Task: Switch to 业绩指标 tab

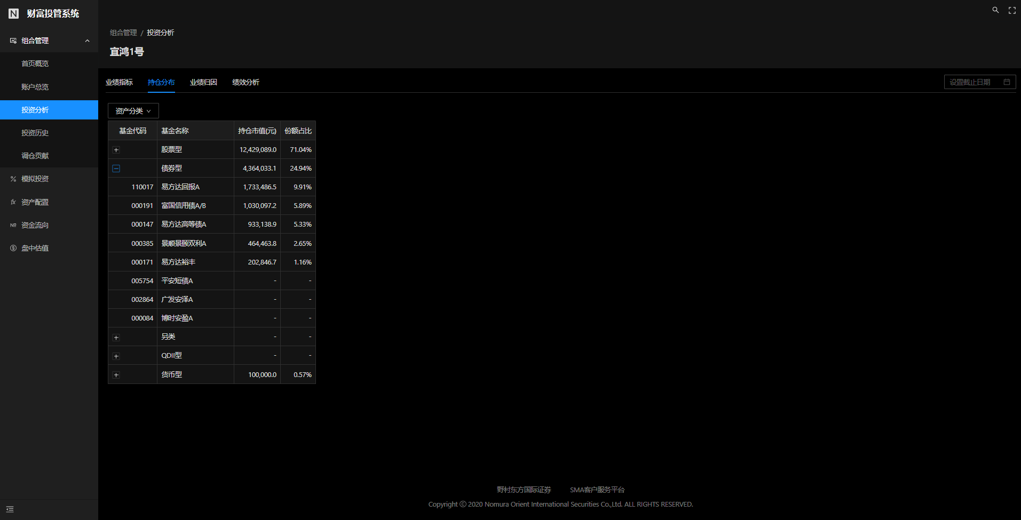Action: [x=119, y=82]
